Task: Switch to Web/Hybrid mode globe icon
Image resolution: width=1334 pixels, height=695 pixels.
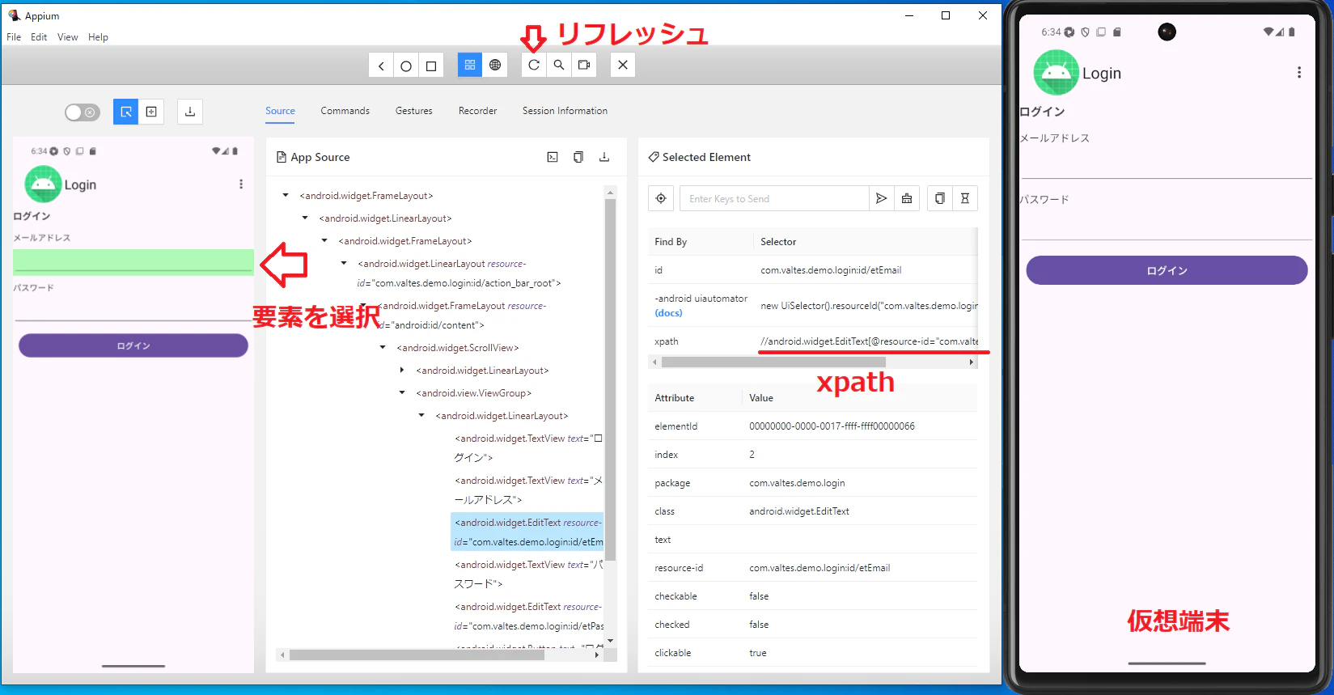Action: (495, 65)
